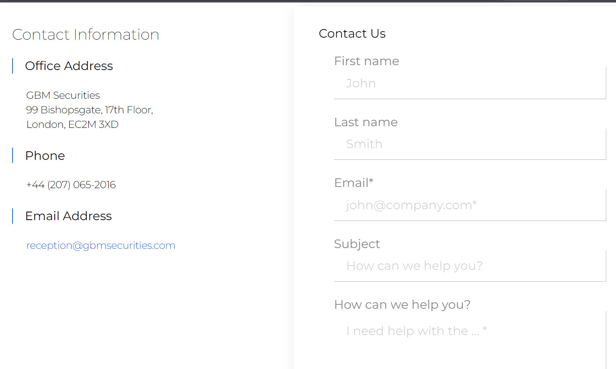Click the "Email*" form field label

[354, 183]
